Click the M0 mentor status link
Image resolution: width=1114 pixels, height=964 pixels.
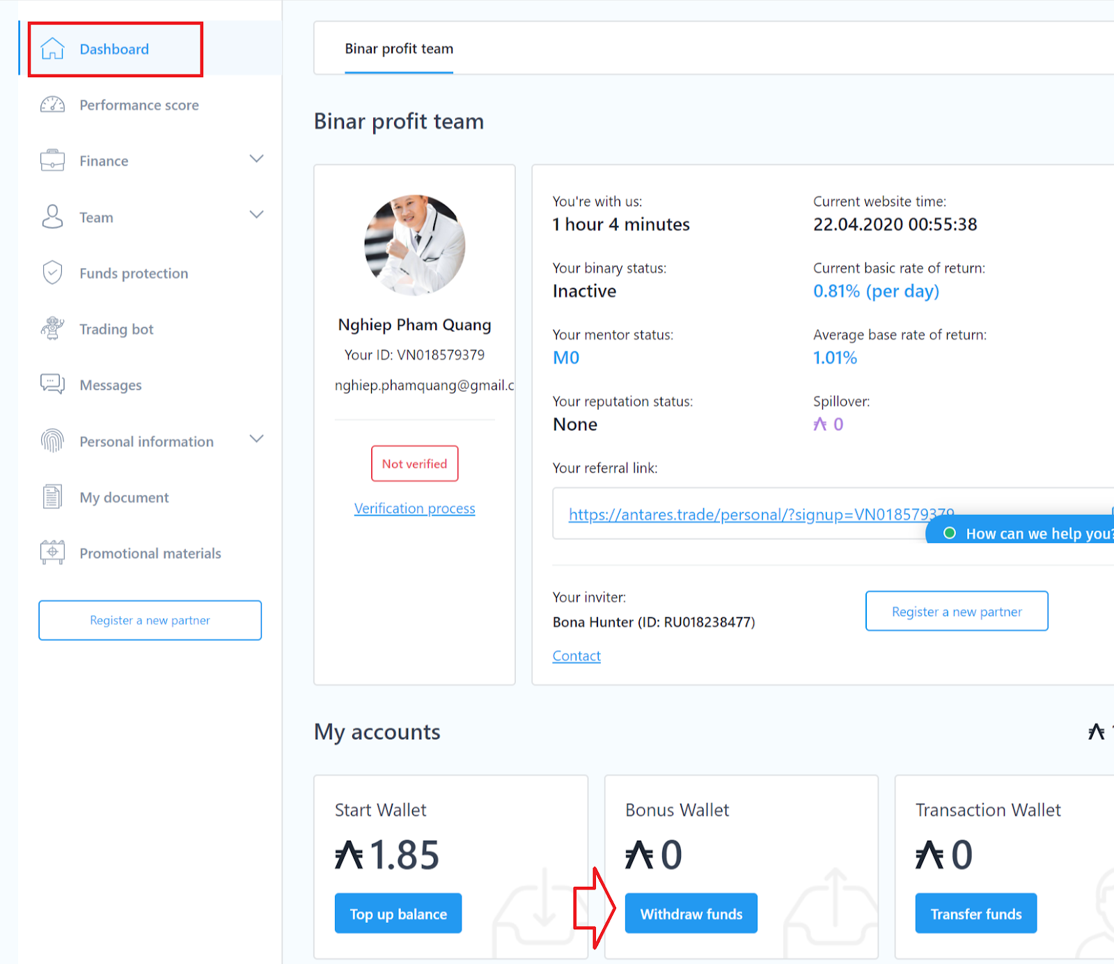(566, 358)
